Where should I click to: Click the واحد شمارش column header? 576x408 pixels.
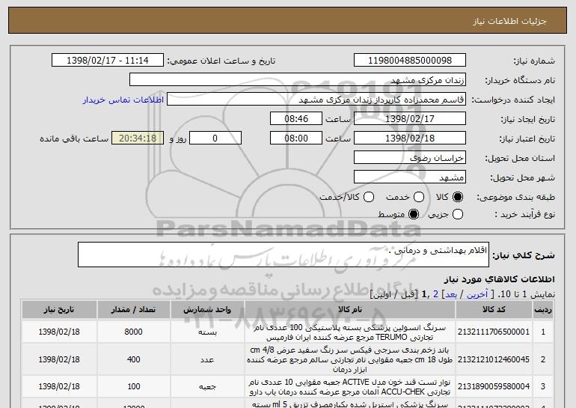207,309
